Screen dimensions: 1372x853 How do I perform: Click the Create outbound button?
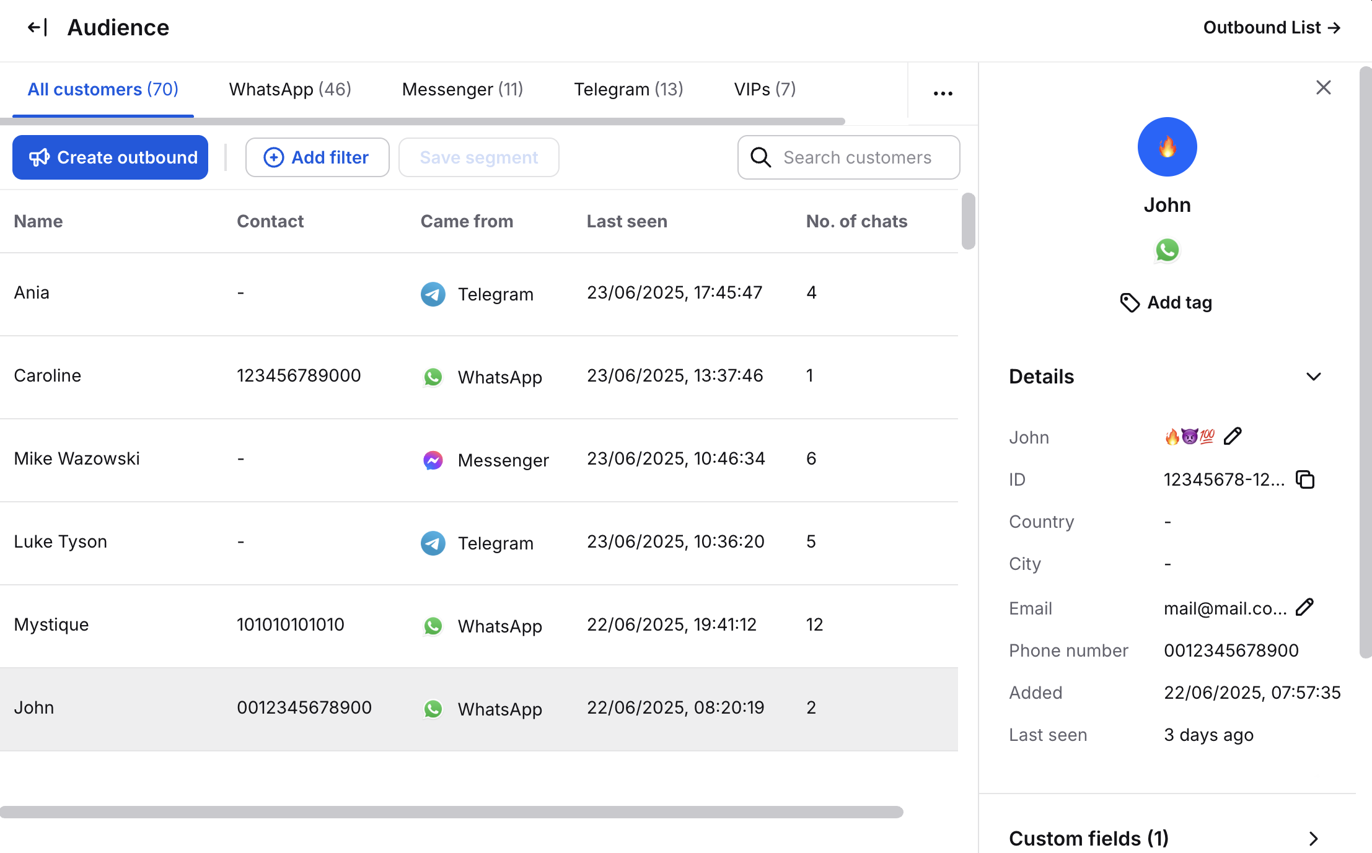[110, 157]
